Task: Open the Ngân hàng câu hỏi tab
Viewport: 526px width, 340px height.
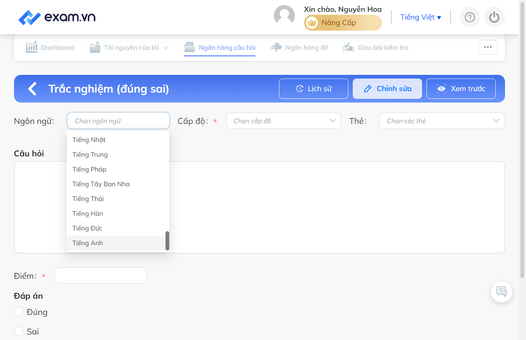Action: click(220, 48)
